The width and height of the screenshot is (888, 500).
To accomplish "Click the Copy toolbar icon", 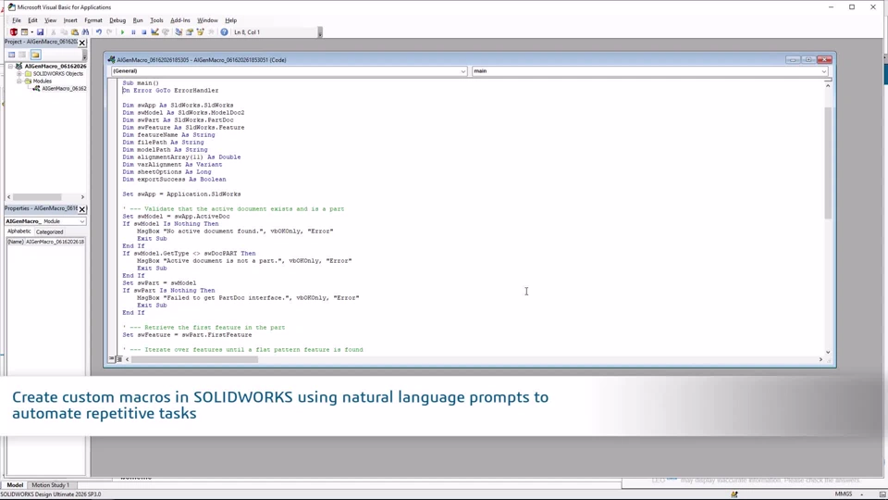I will click(64, 32).
